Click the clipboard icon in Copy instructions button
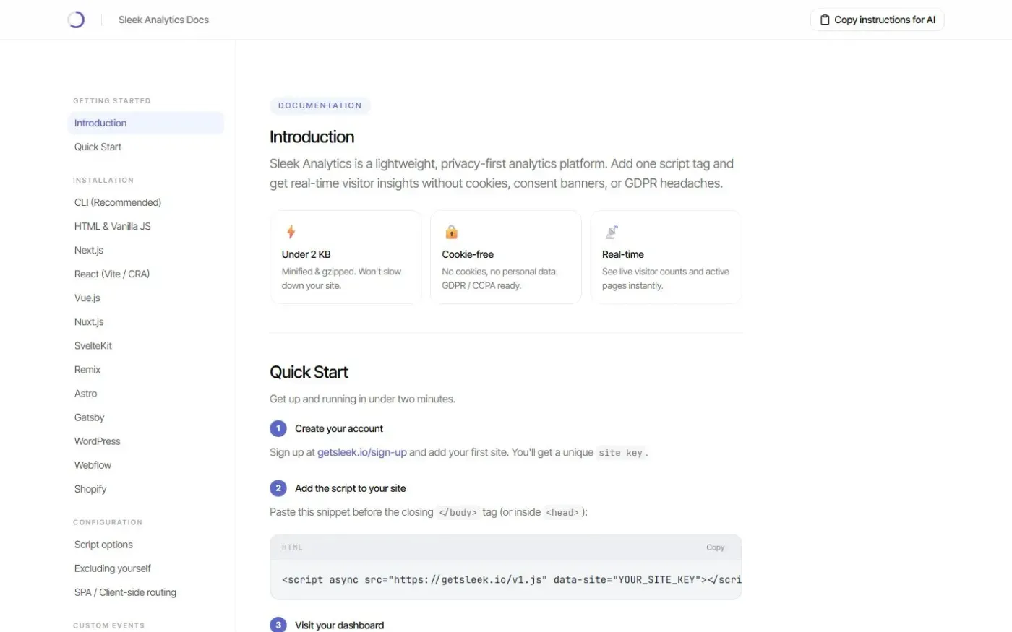This screenshot has height=632, width=1012. (825, 20)
